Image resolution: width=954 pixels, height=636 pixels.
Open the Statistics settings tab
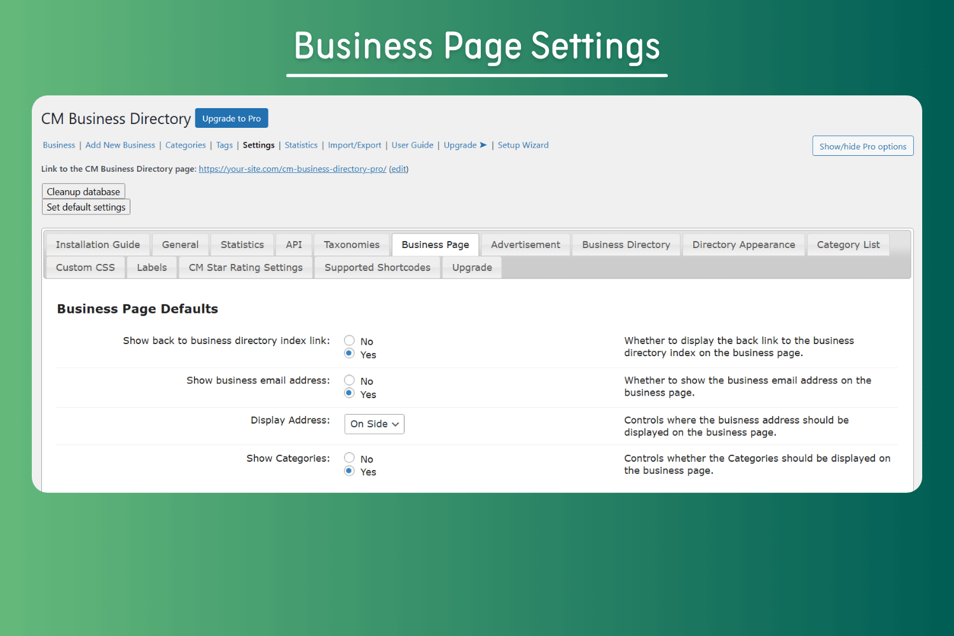coord(242,245)
